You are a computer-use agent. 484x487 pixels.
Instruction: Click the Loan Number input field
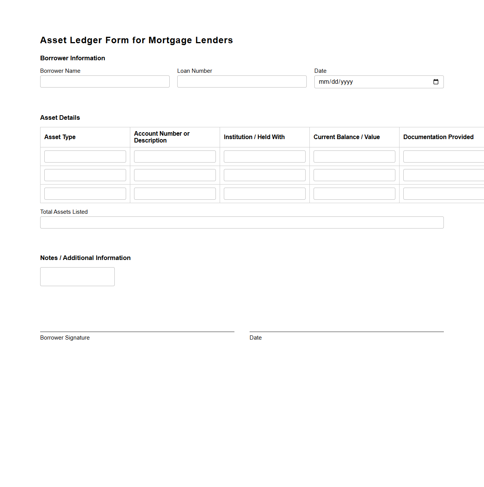click(x=242, y=81)
